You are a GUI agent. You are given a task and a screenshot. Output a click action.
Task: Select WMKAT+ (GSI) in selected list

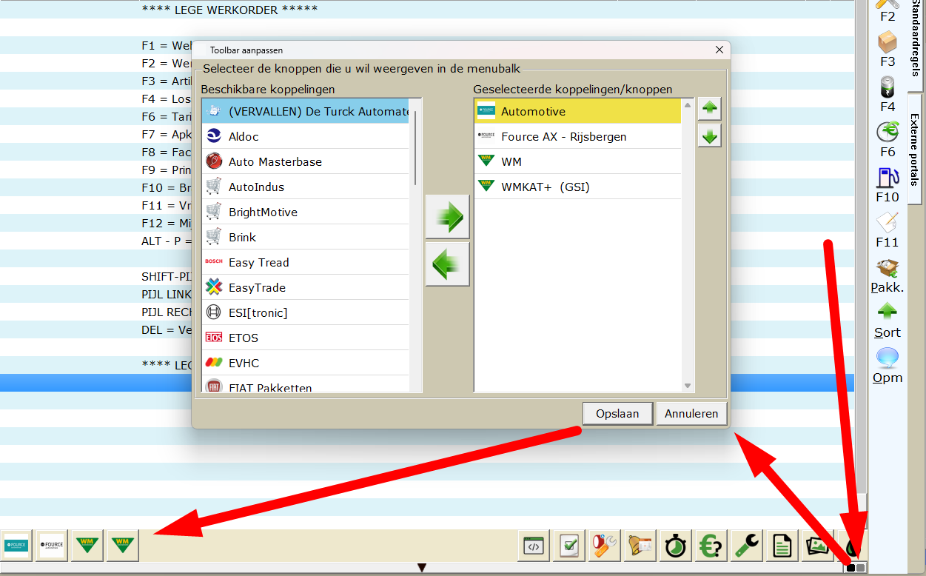[x=546, y=187]
